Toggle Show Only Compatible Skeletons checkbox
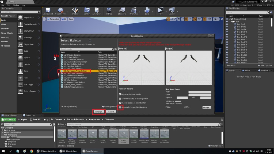274x154 pixels. point(120,107)
